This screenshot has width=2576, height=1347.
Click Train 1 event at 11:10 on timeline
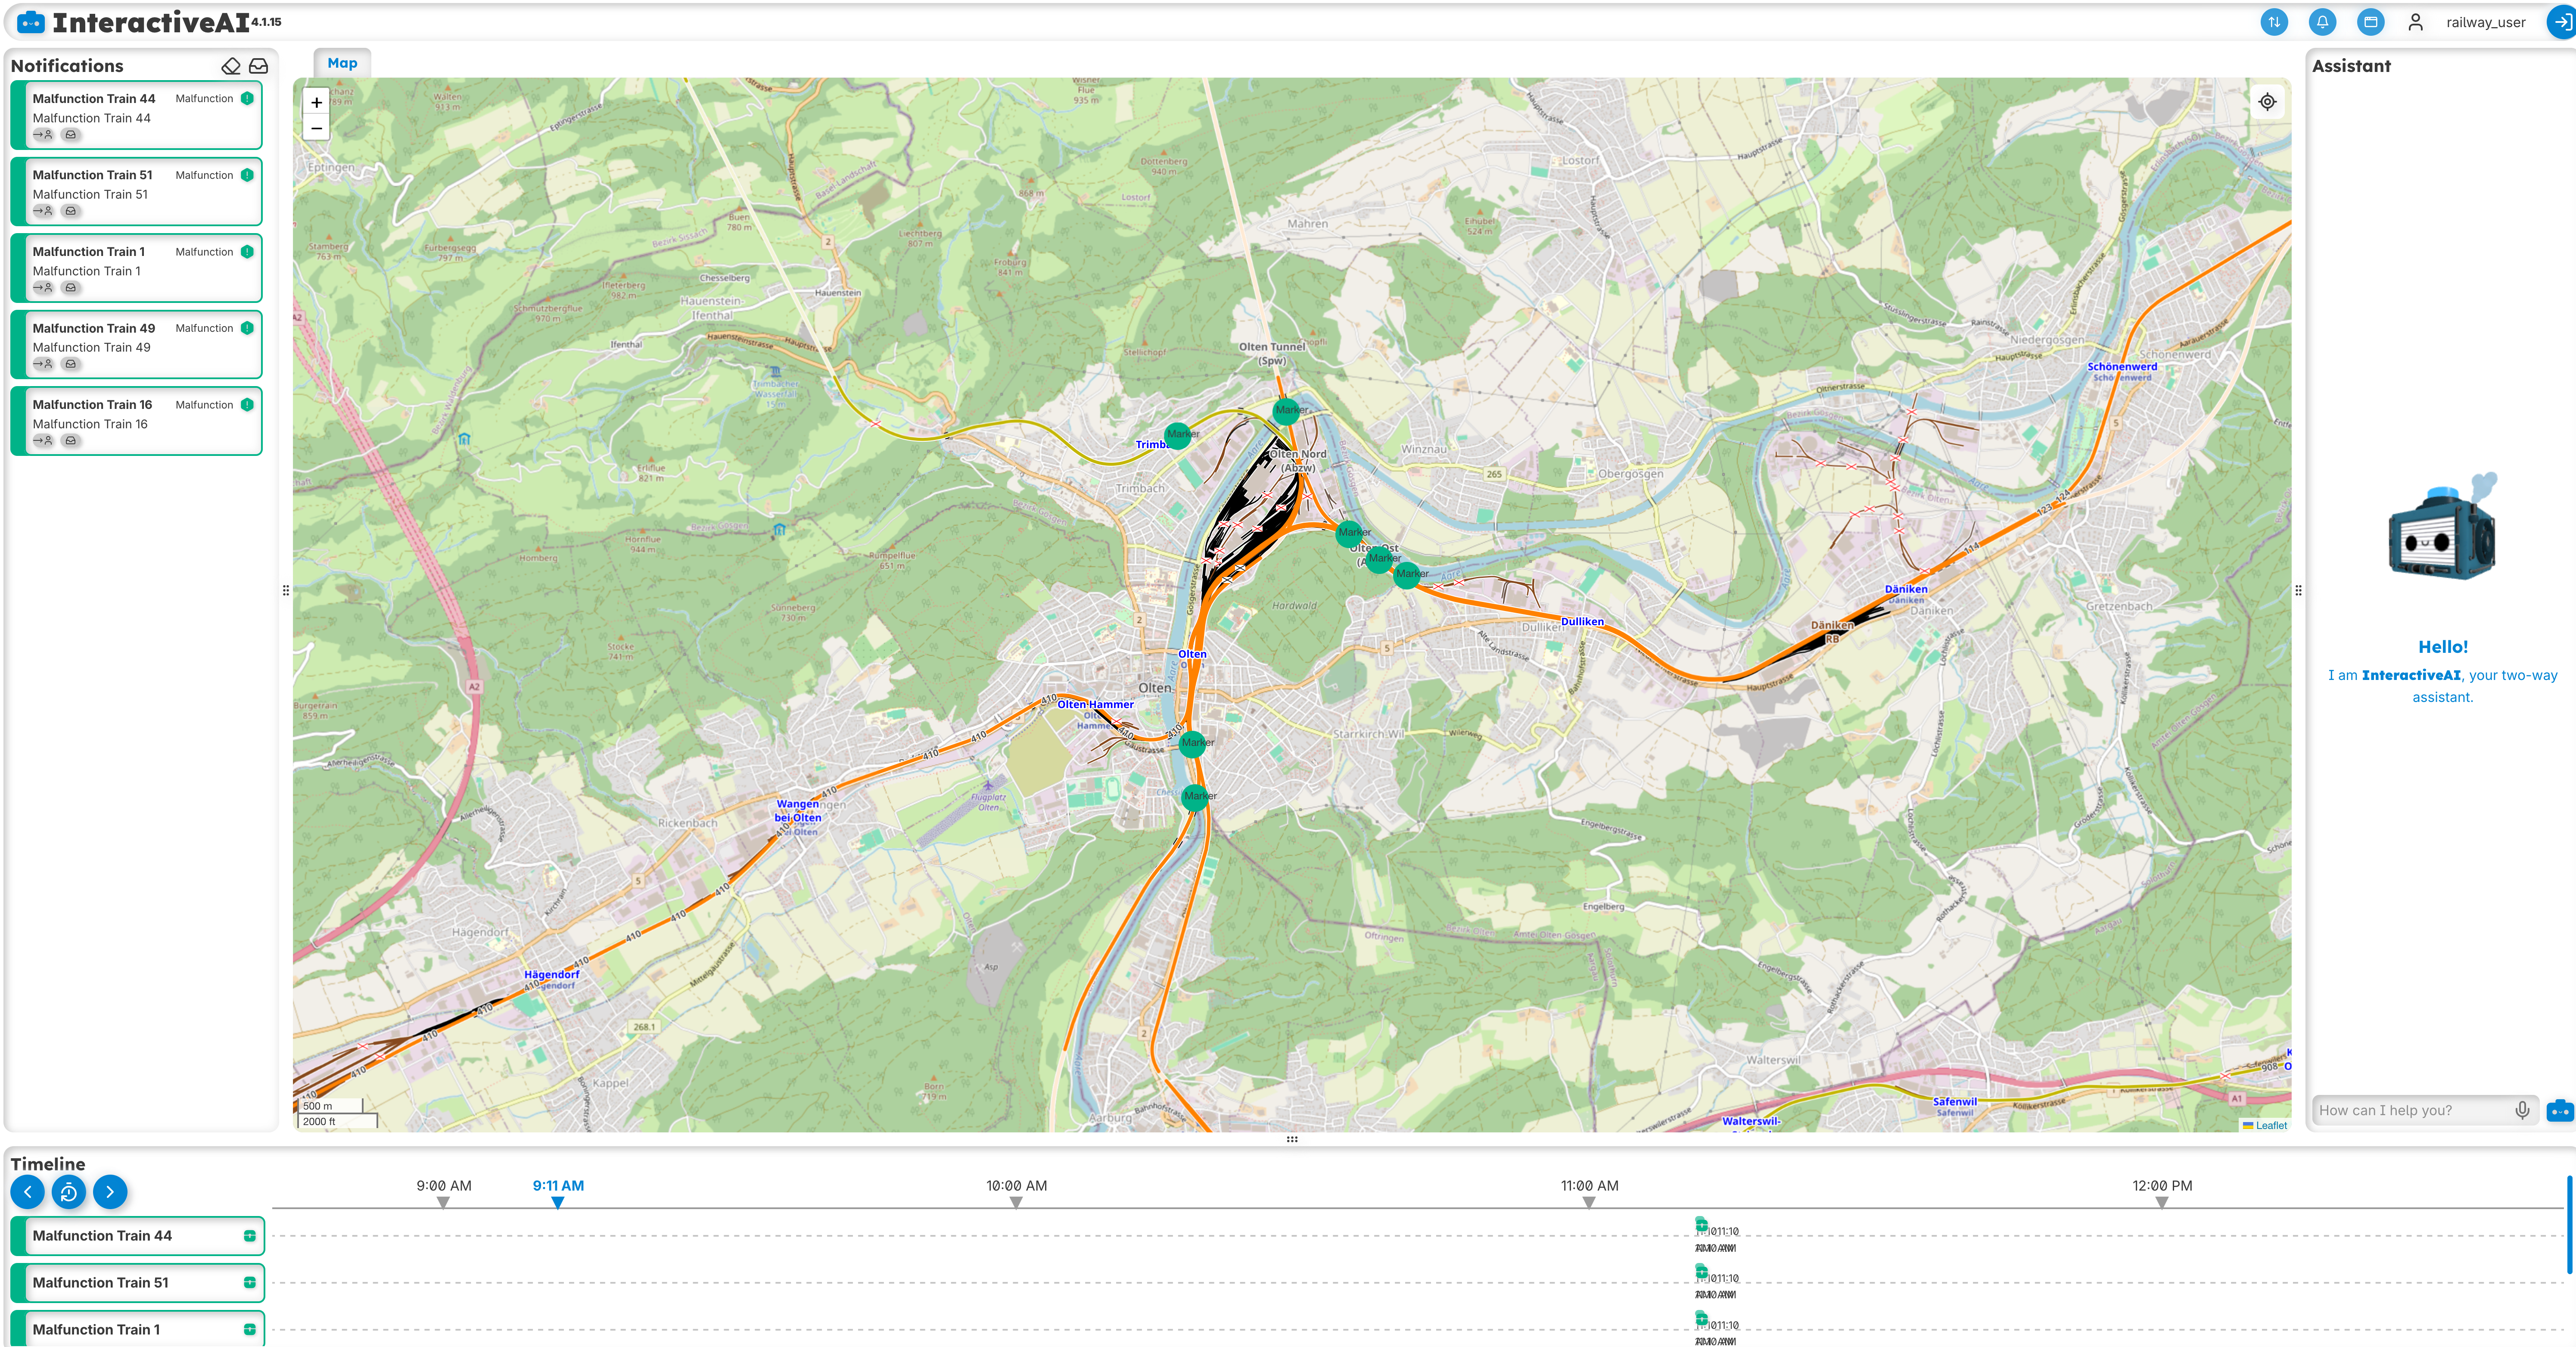tap(1701, 1318)
